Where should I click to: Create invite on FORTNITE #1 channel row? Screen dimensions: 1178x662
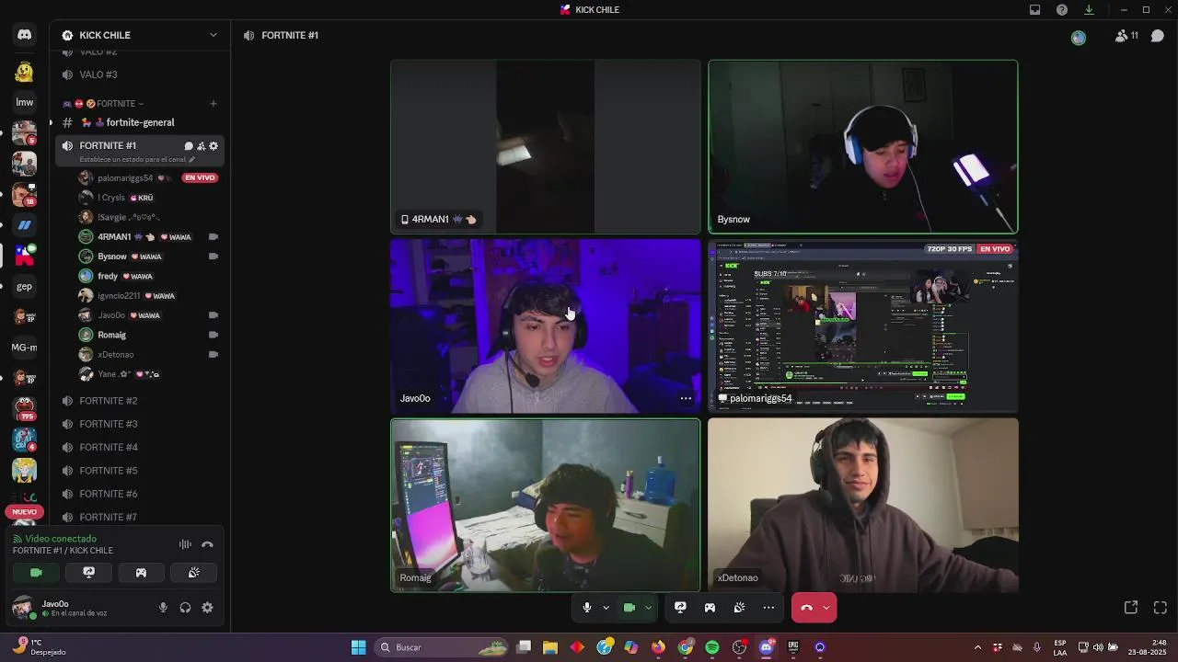point(201,146)
